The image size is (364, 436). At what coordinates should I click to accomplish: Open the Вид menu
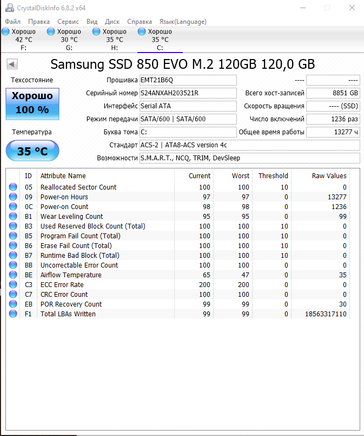click(x=92, y=22)
